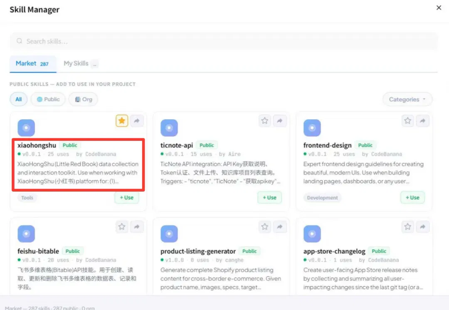Click the app-store-changelog logo icon
Viewport: 449px width, 310px height.
[x=312, y=234]
